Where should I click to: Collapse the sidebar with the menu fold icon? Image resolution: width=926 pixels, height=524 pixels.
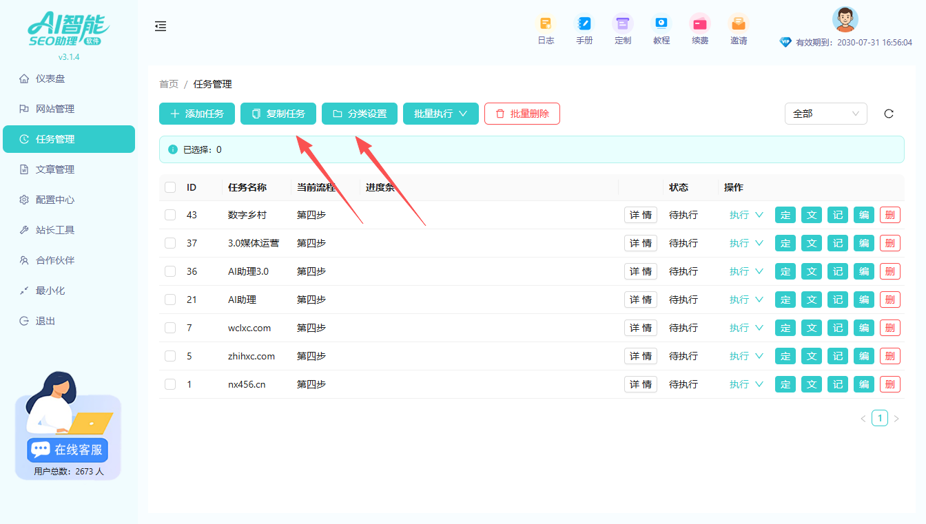pyautogui.click(x=161, y=26)
